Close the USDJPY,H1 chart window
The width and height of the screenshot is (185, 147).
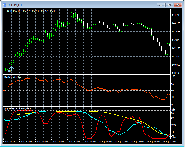[x=178, y=5]
